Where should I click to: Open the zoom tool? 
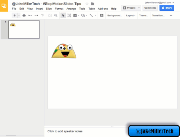click(56, 15)
